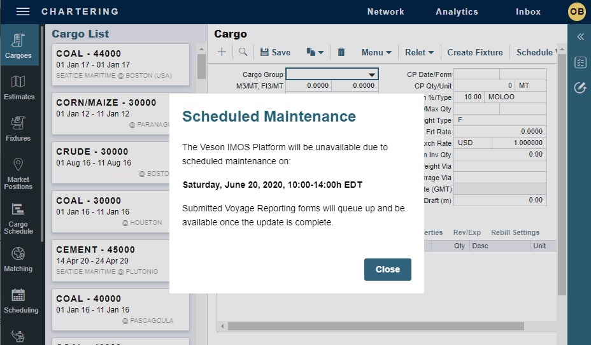Click the Create Fixture button
This screenshot has width=591, height=345.
(475, 52)
